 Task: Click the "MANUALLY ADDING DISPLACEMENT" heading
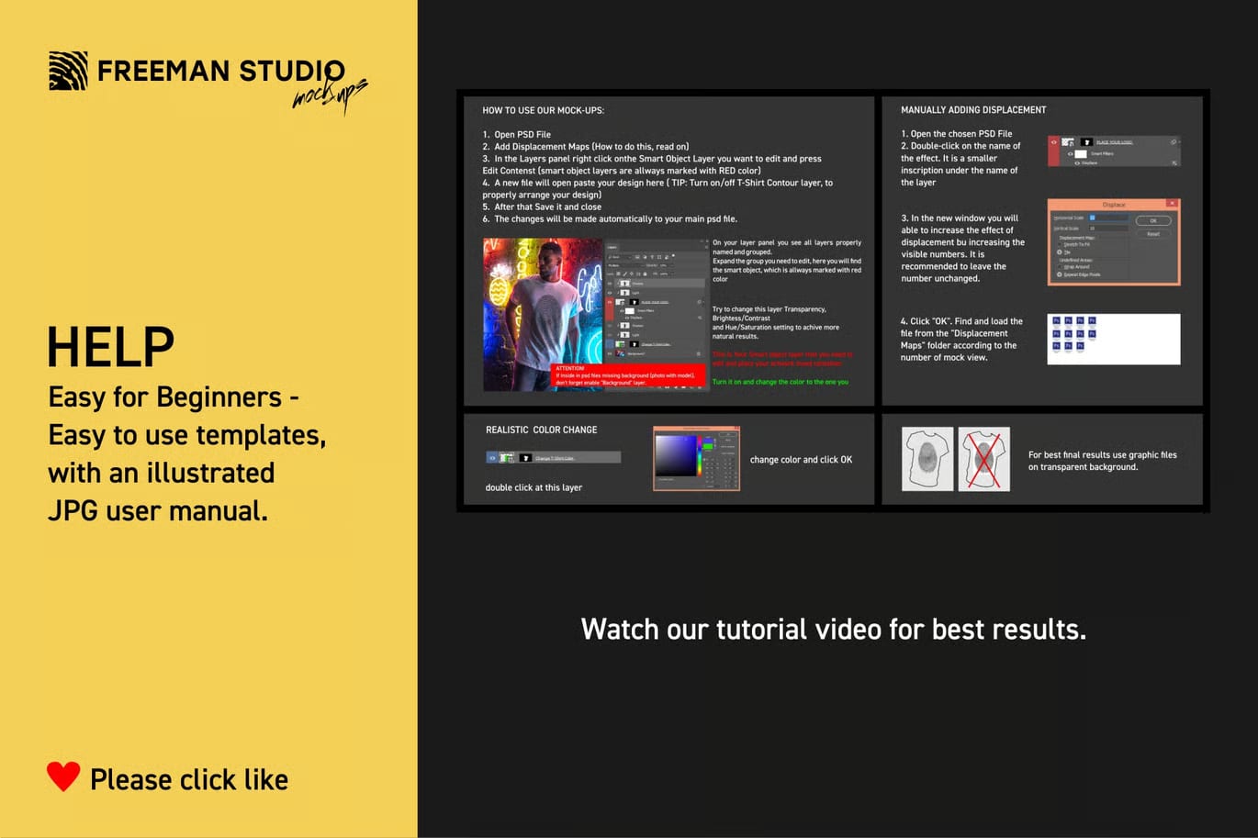point(973,110)
